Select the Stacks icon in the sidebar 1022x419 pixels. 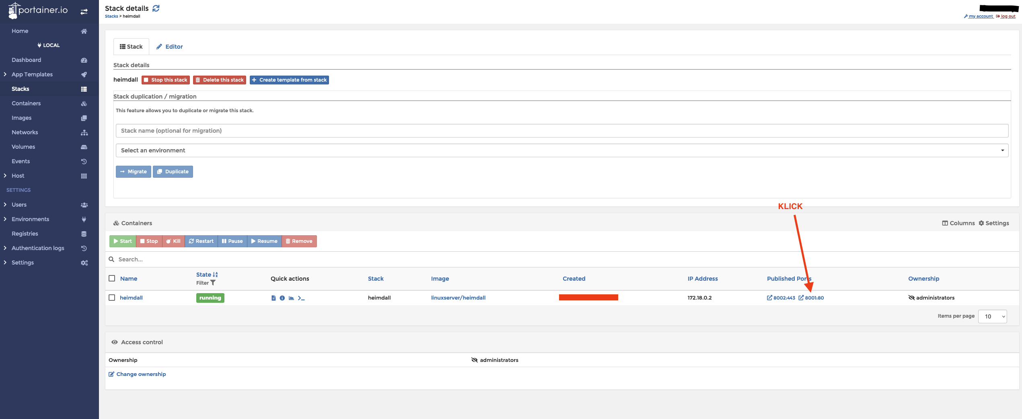pos(84,88)
